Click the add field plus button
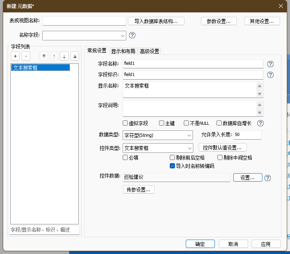290x254 pixels. [15, 56]
